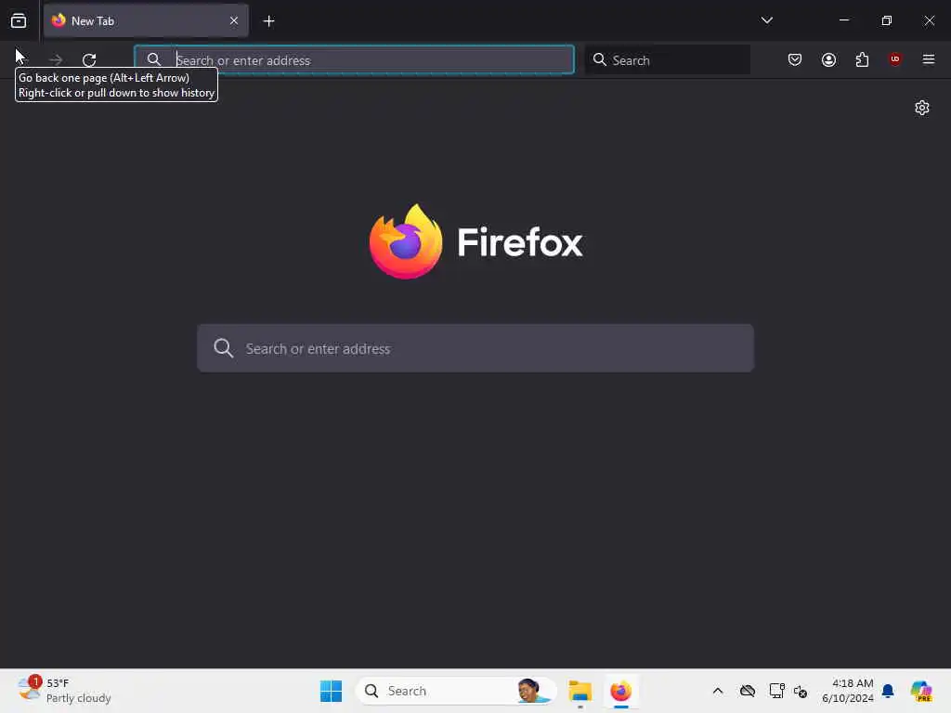Open the application hamburger menu

point(929,59)
